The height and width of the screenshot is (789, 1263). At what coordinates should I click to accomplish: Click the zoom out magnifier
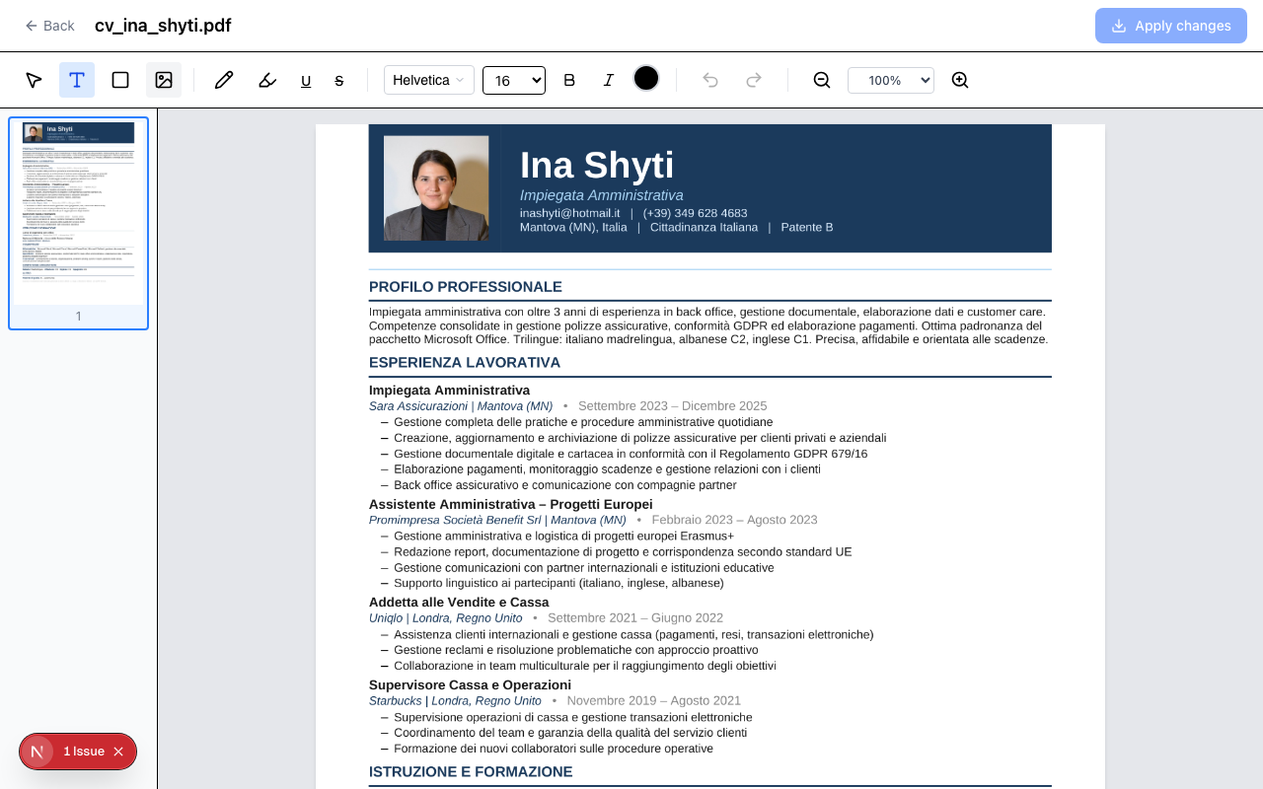[x=822, y=80]
